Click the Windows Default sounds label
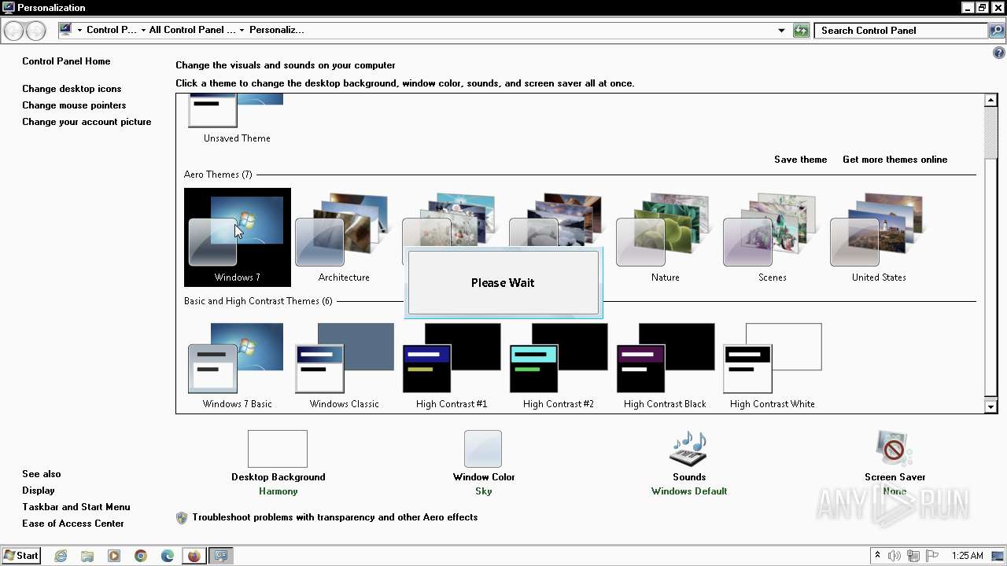This screenshot has width=1007, height=566. click(689, 491)
